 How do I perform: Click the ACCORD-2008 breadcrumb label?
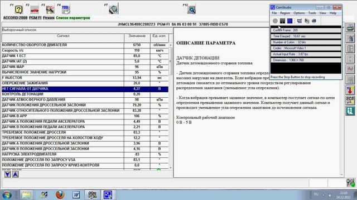(x=15, y=18)
